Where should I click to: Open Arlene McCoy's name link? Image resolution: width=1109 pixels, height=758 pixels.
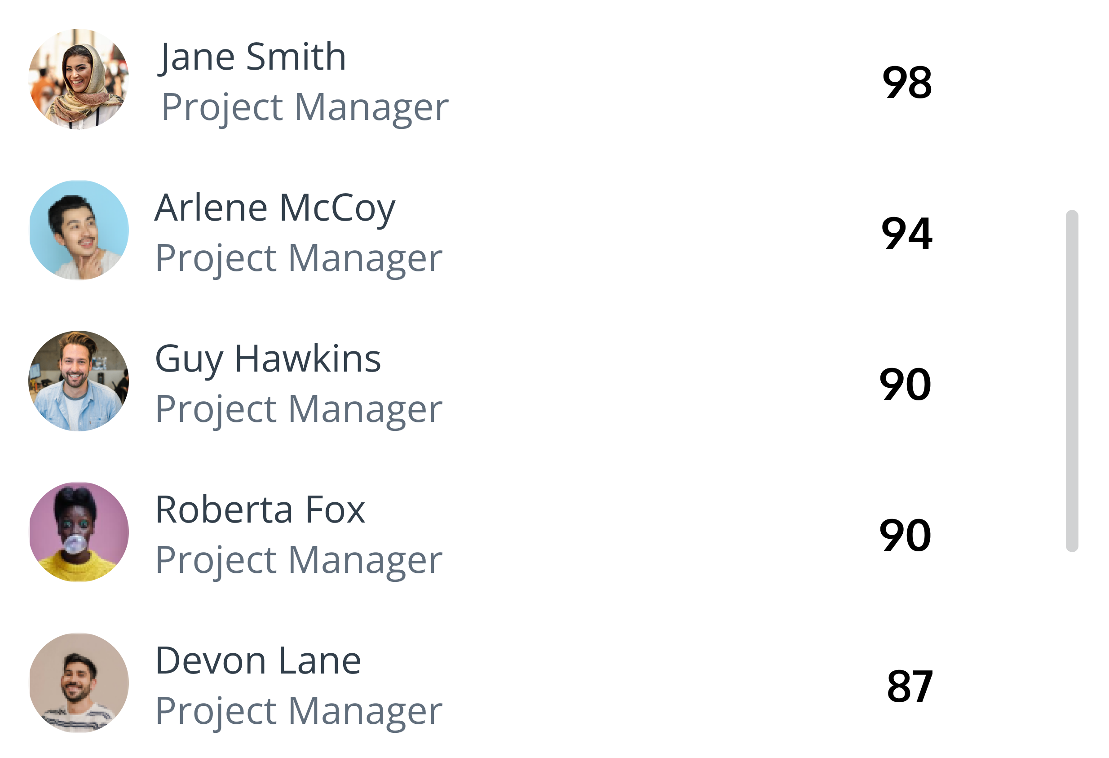coord(275,208)
